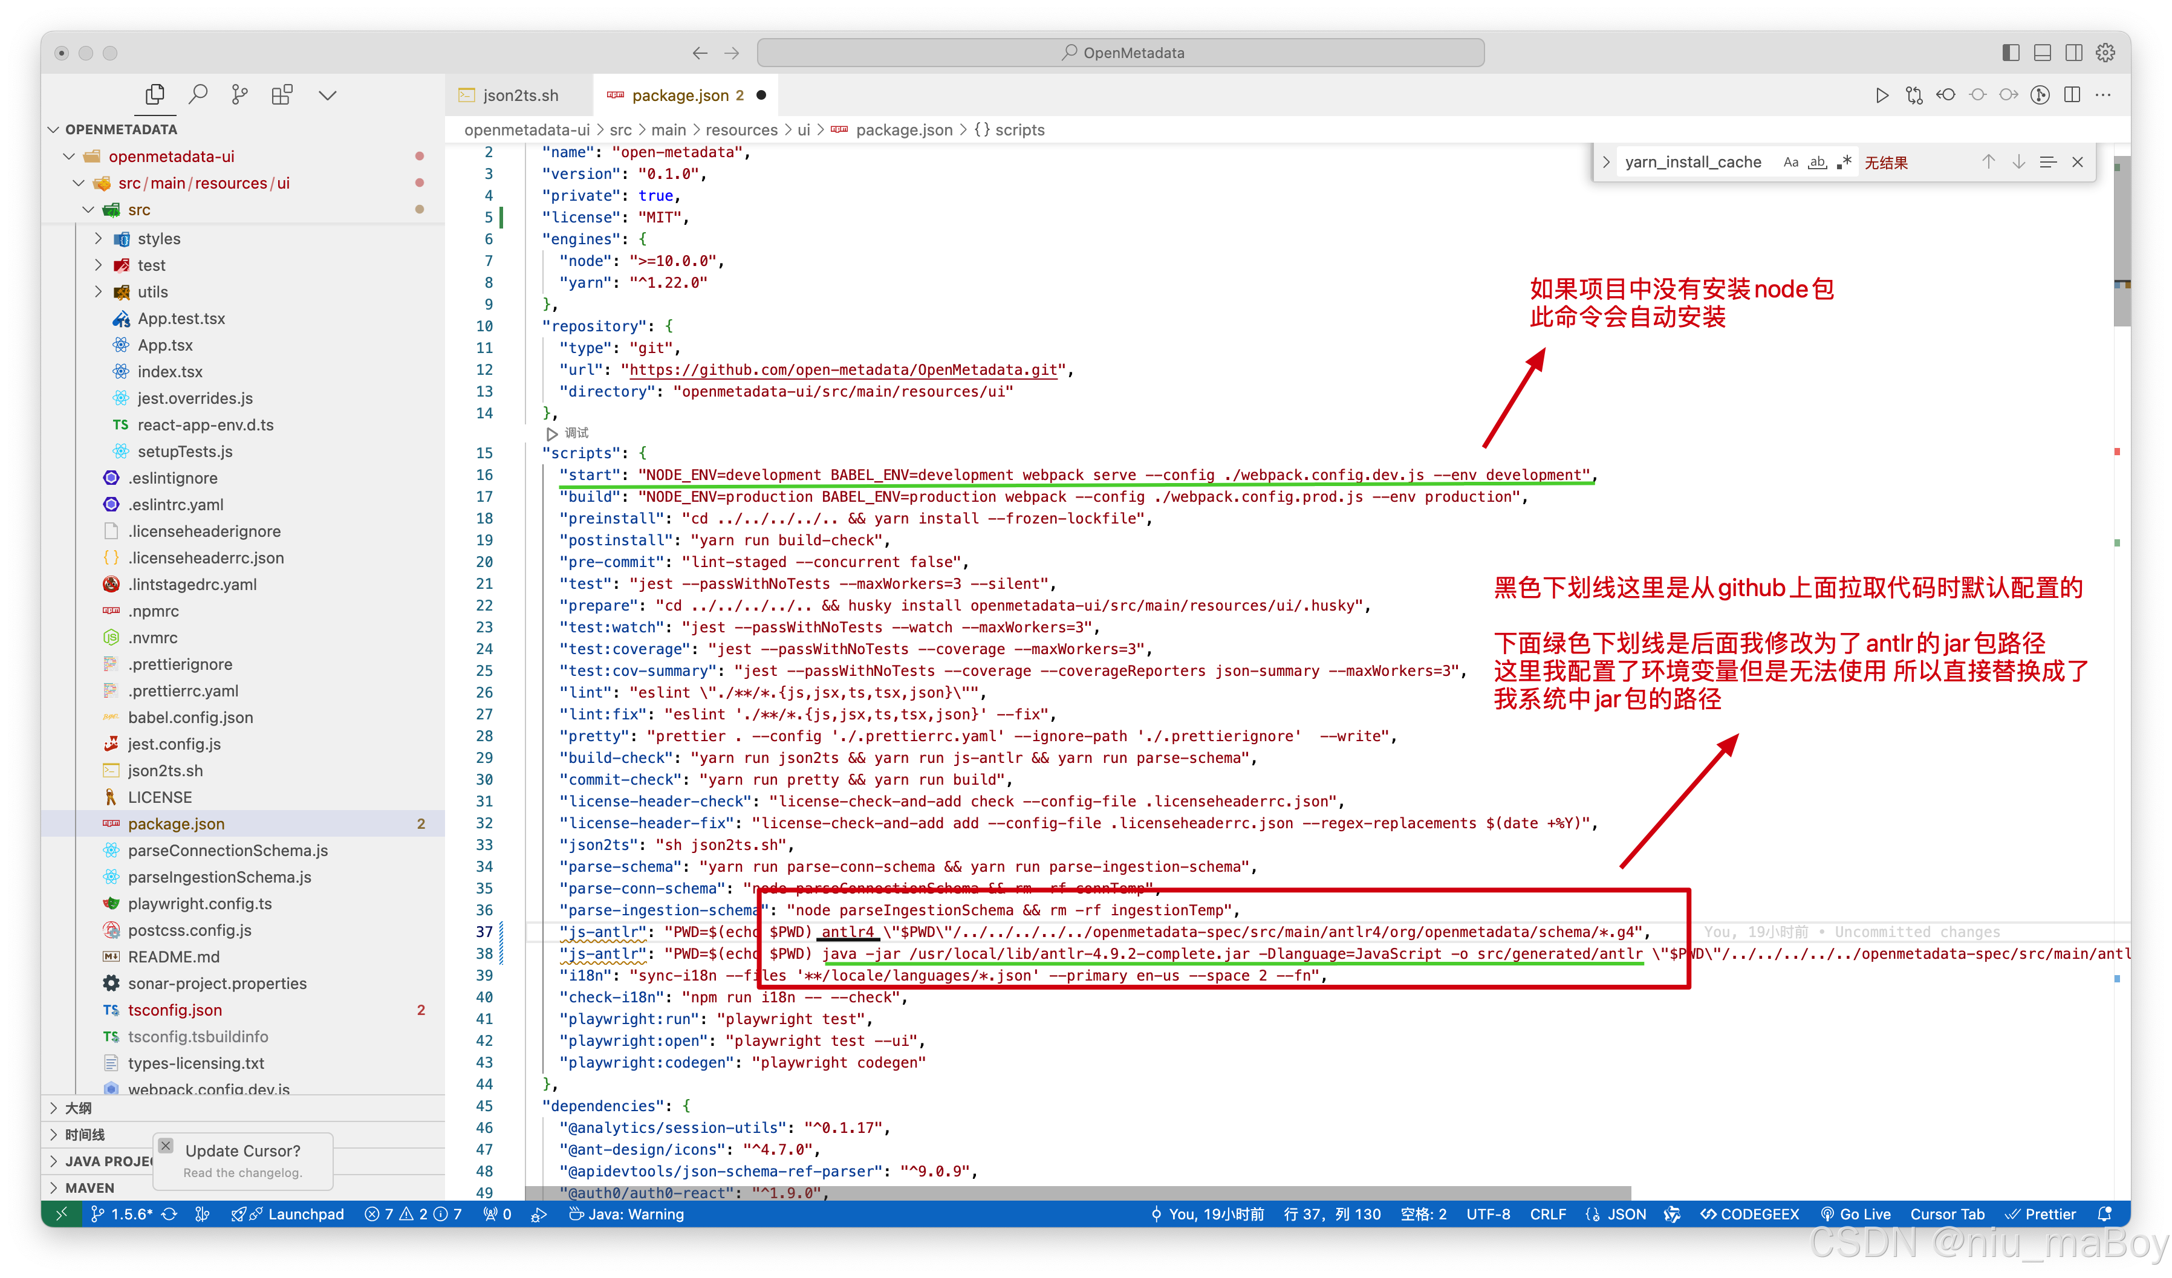Image resolution: width=2172 pixels, height=1278 pixels.
Task: Click the yarn_install_cache find input field
Action: [x=1692, y=162]
